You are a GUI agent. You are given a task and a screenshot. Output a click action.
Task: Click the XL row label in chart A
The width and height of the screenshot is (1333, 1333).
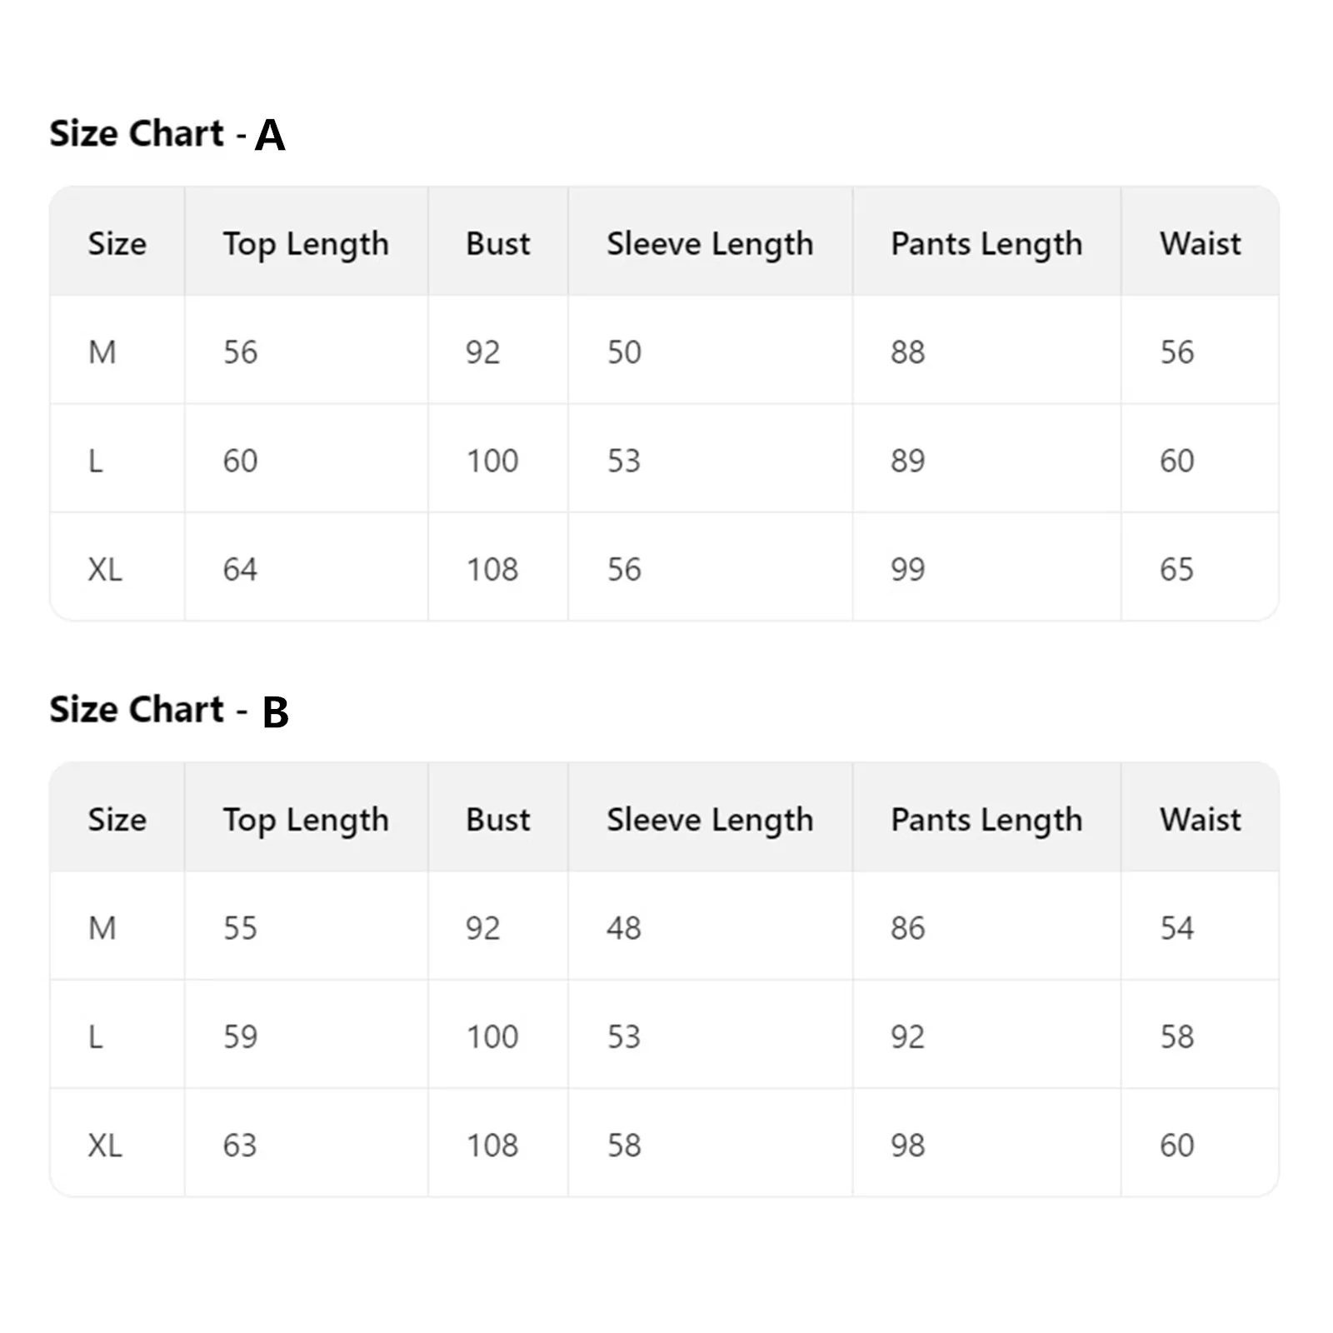(105, 569)
